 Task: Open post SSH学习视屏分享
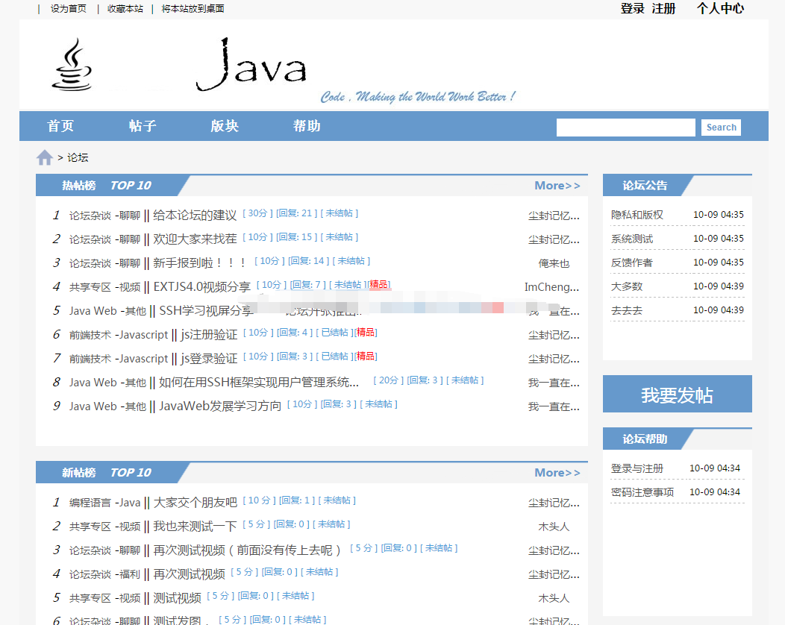(x=206, y=311)
